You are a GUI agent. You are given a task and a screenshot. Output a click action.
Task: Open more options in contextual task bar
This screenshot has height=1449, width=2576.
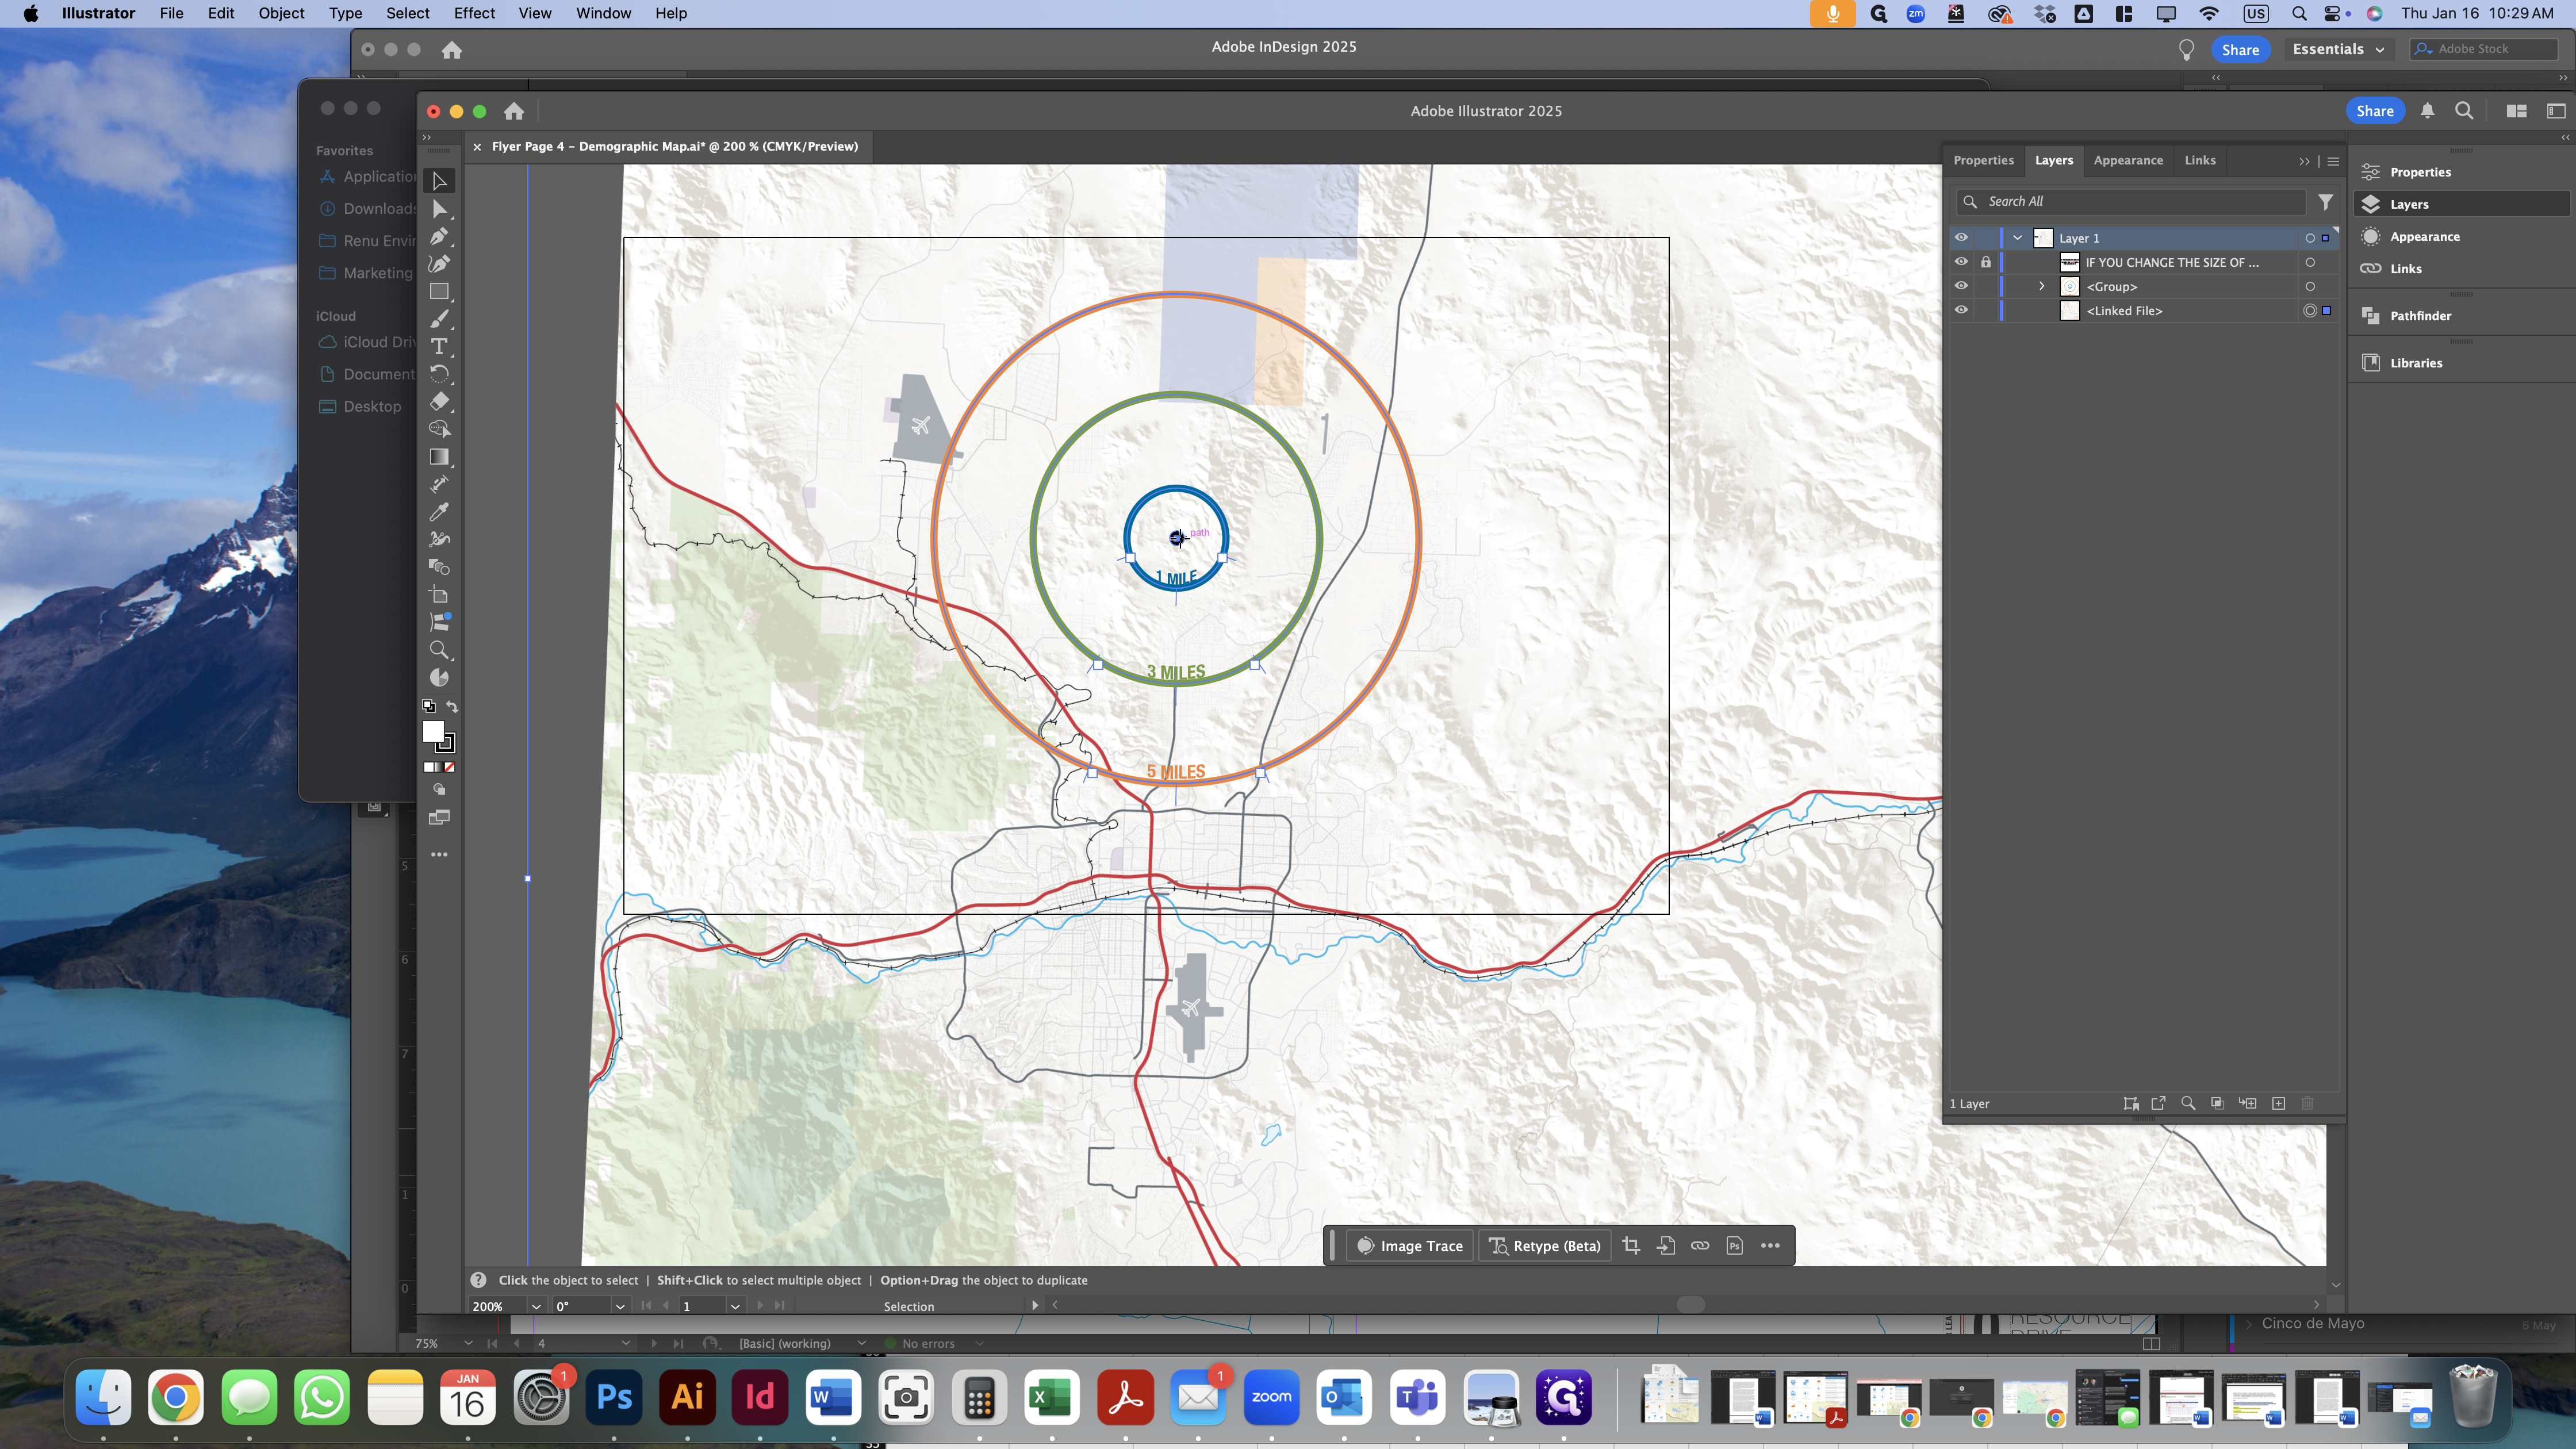coord(1770,1245)
